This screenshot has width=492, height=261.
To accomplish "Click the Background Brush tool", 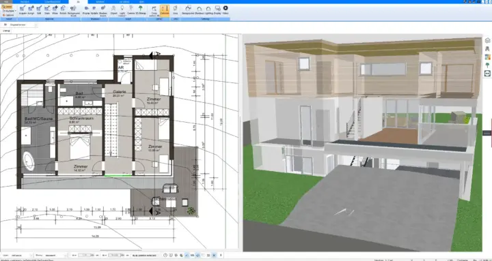I will tap(73, 11).
